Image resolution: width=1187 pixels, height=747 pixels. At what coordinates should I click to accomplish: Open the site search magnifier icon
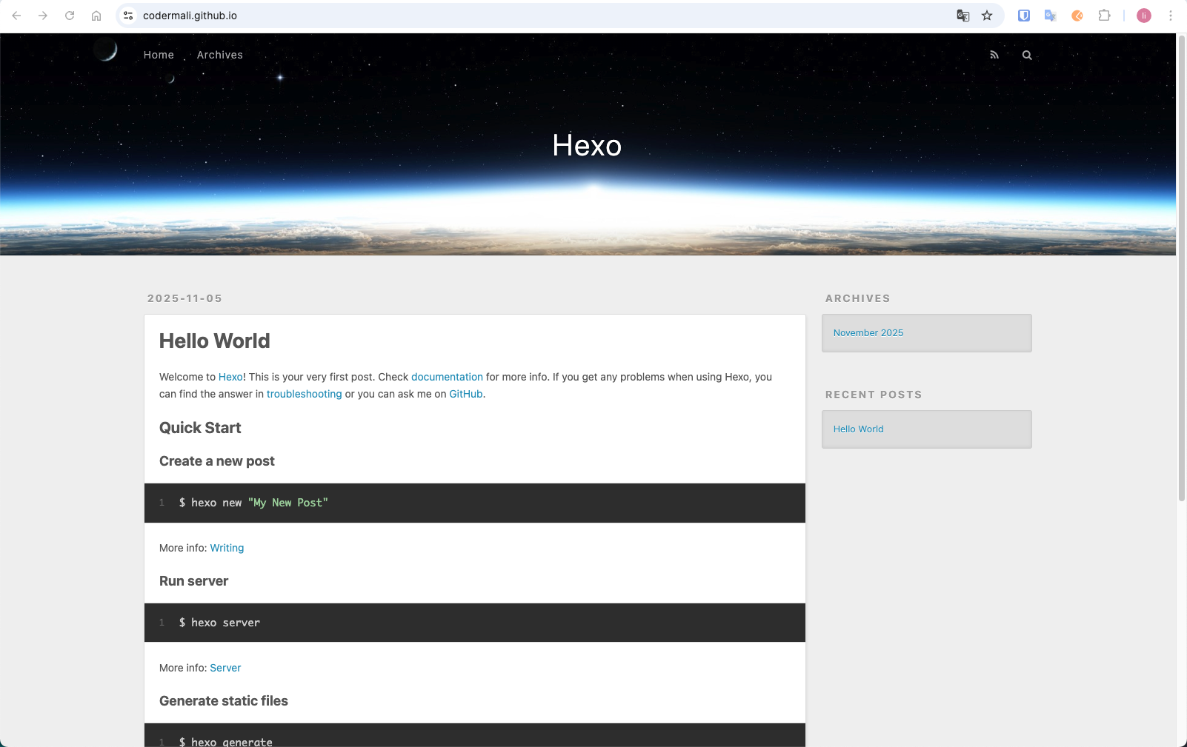pyautogui.click(x=1027, y=55)
